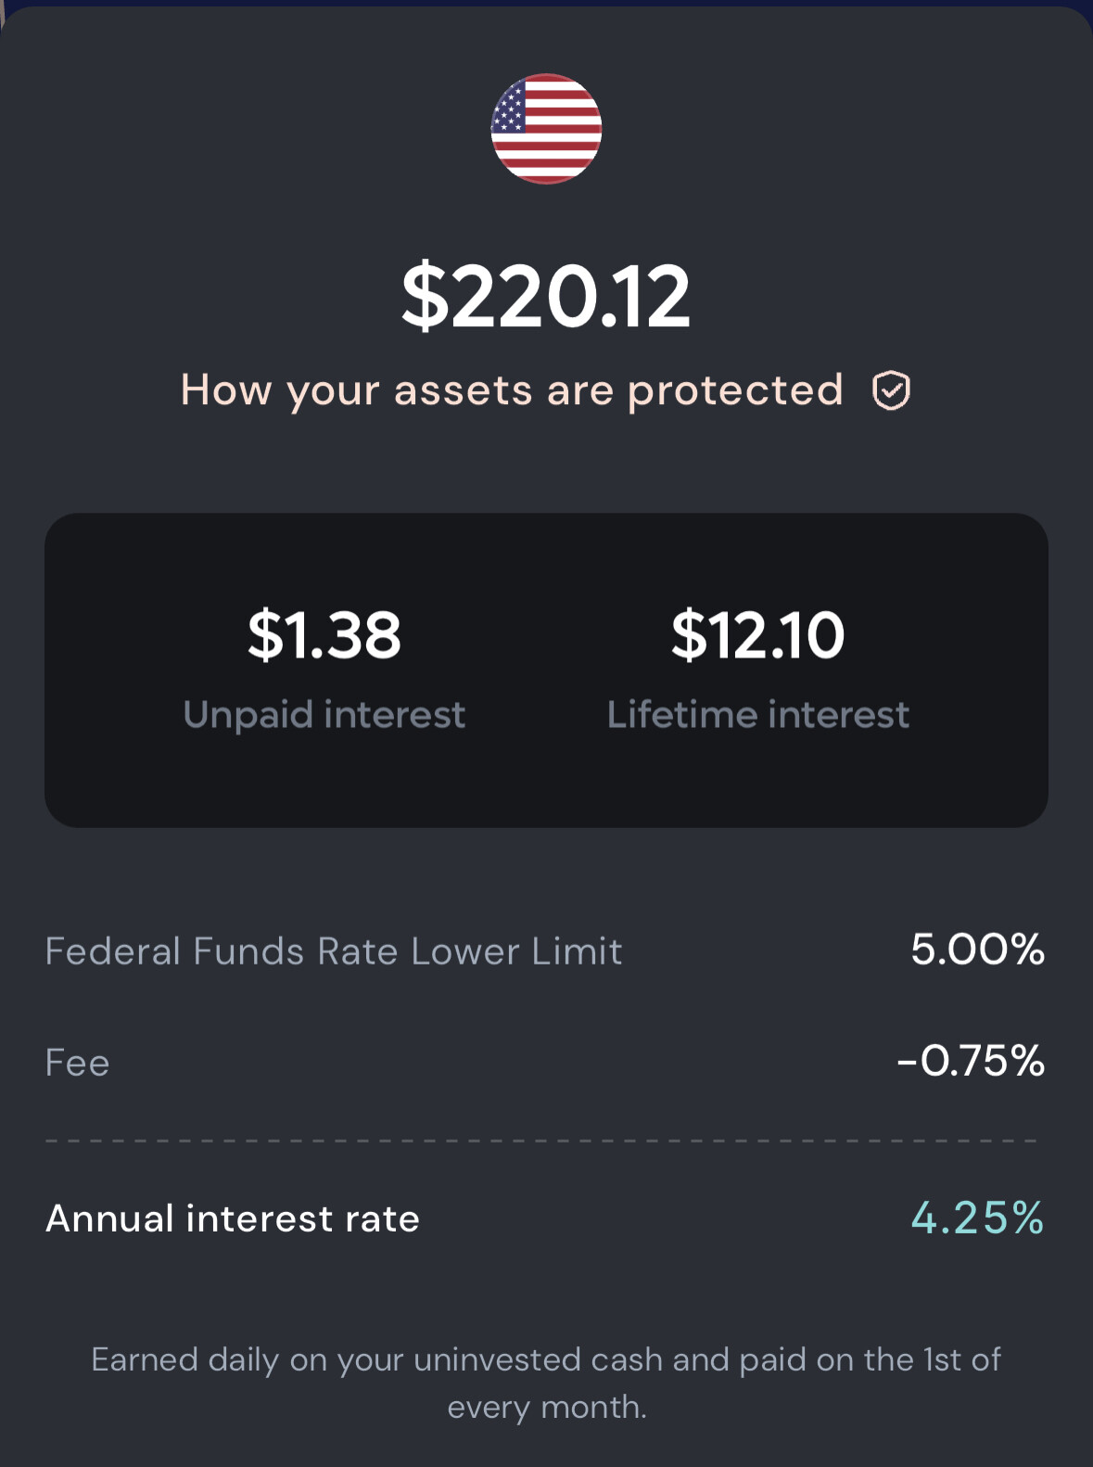1093x1467 pixels.
Task: Click the Fee row label
Action: (x=77, y=1063)
